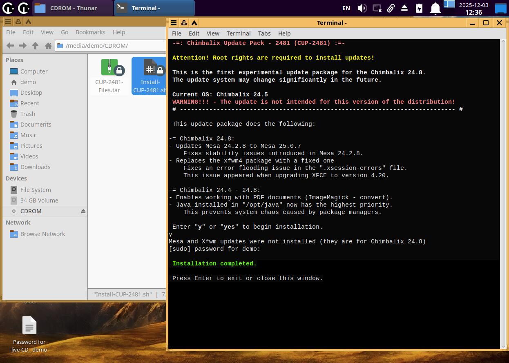Go to parent folder in Thunar

pos(35,46)
